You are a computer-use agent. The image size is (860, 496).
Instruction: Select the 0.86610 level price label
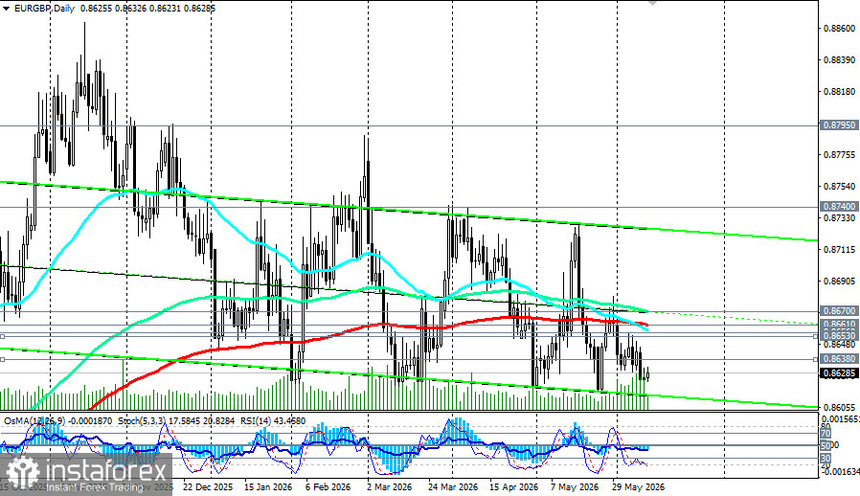click(x=839, y=325)
